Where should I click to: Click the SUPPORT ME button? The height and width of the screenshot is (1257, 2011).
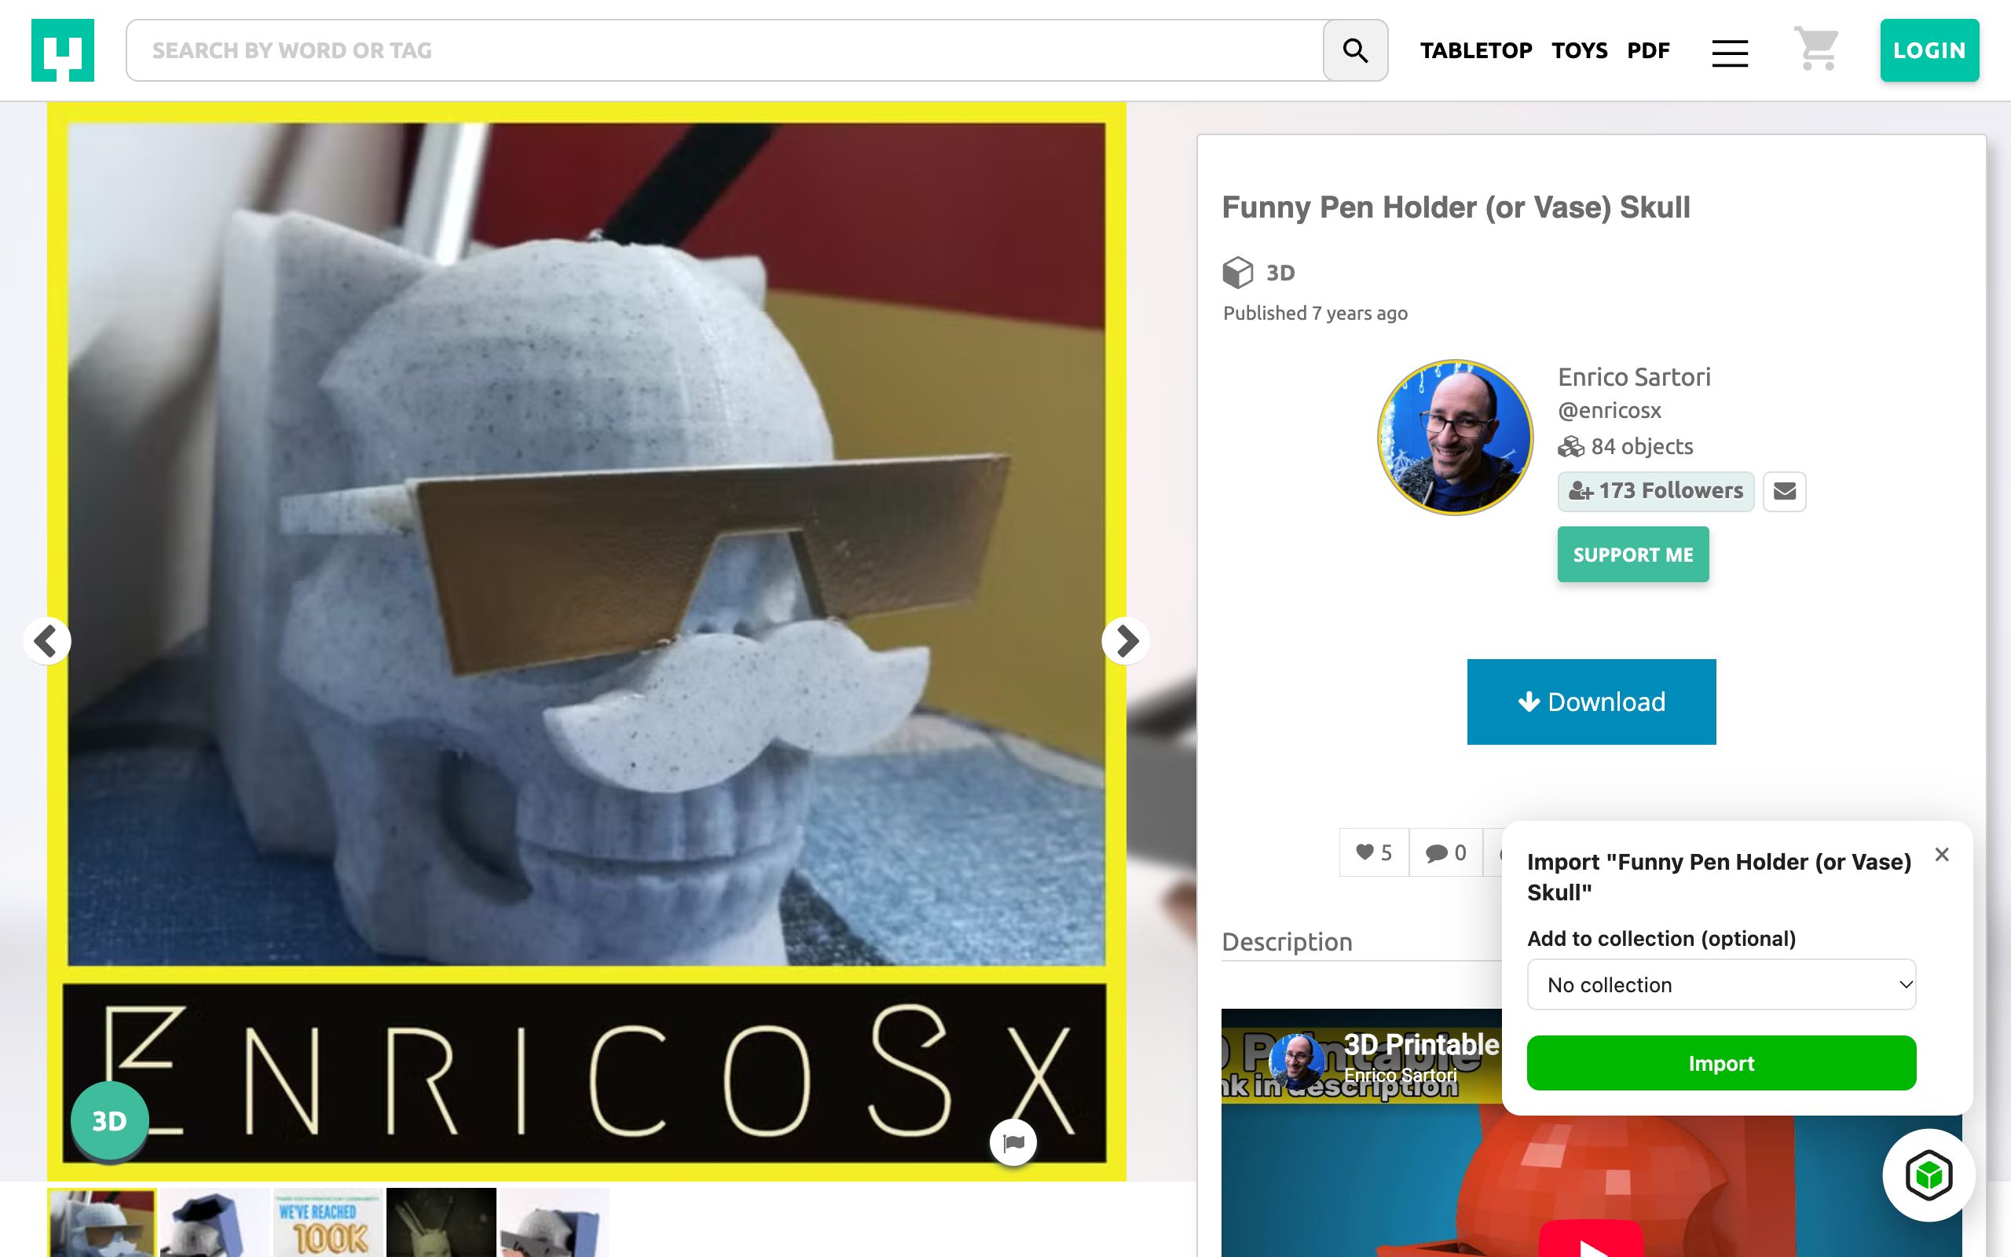[x=1633, y=555]
